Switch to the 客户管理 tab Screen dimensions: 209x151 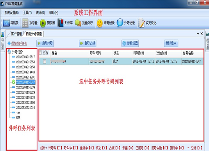(16, 34)
